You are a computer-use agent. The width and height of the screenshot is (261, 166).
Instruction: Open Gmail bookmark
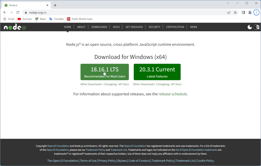9,19
